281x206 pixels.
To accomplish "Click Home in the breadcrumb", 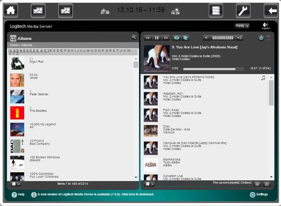I will pyautogui.click(x=14, y=45).
